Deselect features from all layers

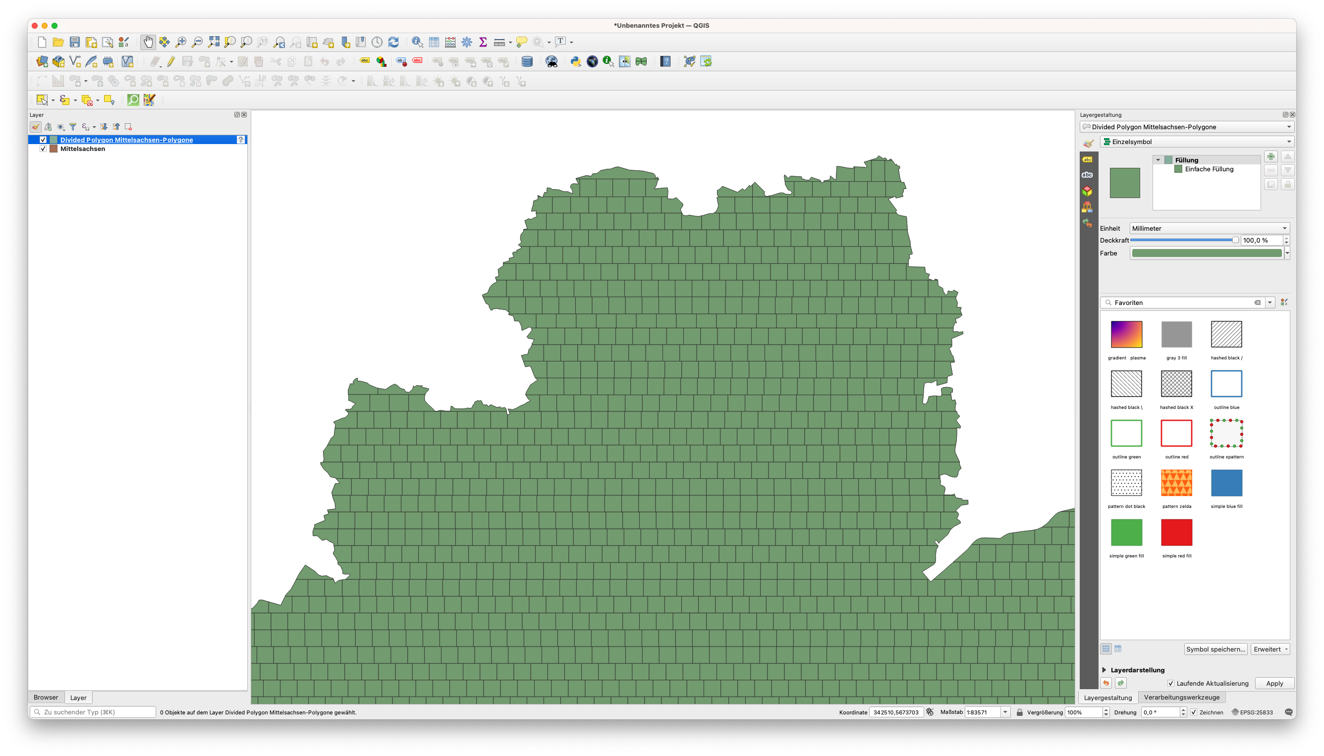point(87,100)
